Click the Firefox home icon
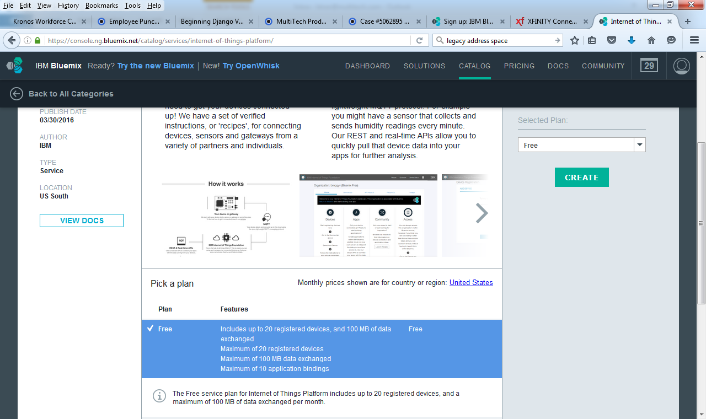 click(651, 40)
